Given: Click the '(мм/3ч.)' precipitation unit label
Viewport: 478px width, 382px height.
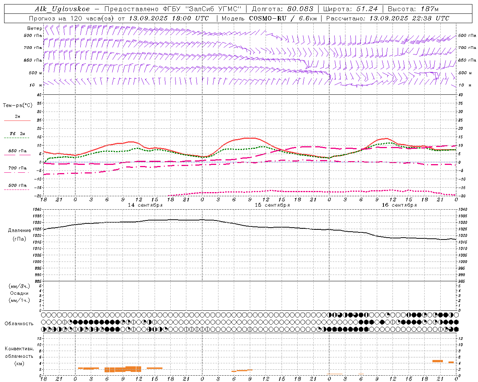Looking at the screenshot, I should coord(19,286).
